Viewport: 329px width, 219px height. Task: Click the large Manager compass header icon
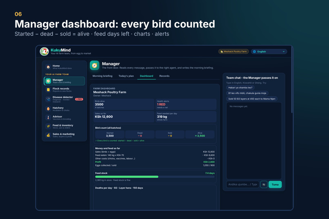tap(95, 65)
